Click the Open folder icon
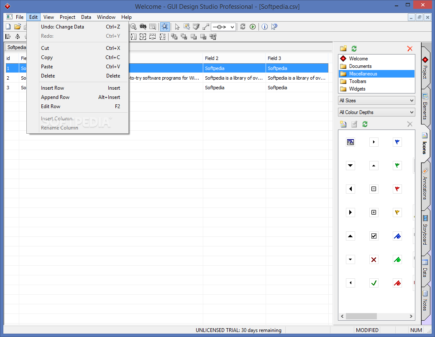The width and height of the screenshot is (435, 337). 18,27
